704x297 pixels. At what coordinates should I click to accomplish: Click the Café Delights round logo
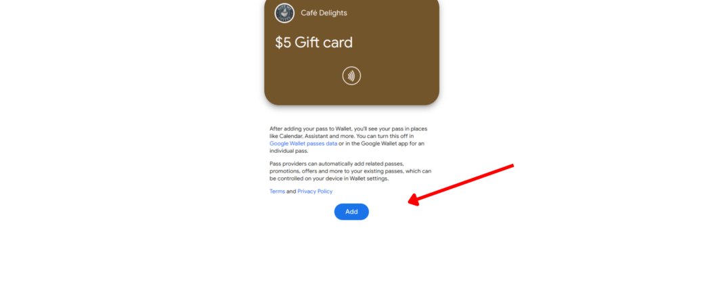pyautogui.click(x=284, y=13)
